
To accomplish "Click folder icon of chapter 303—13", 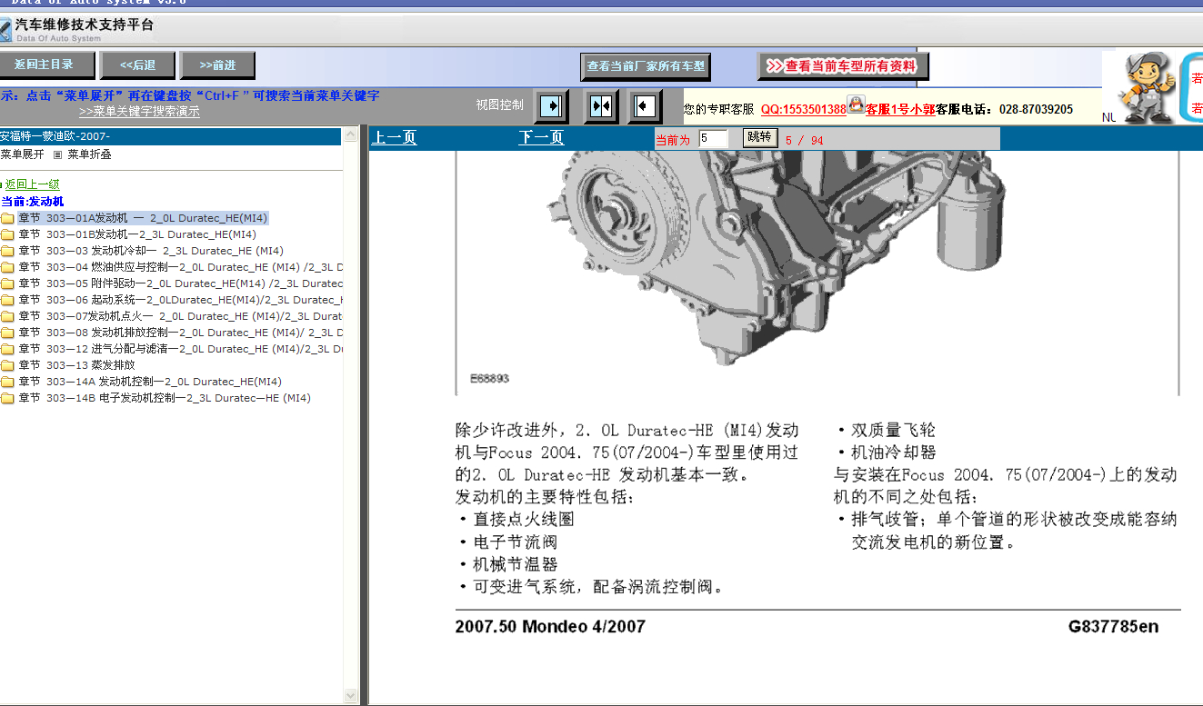I will point(7,365).
